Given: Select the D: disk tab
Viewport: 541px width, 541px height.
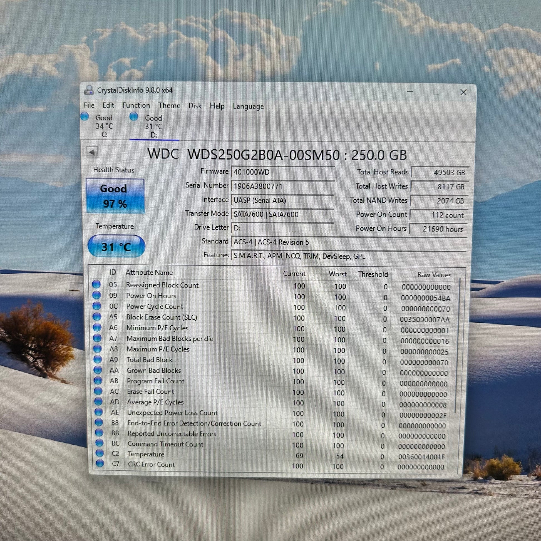Looking at the screenshot, I should (153, 126).
